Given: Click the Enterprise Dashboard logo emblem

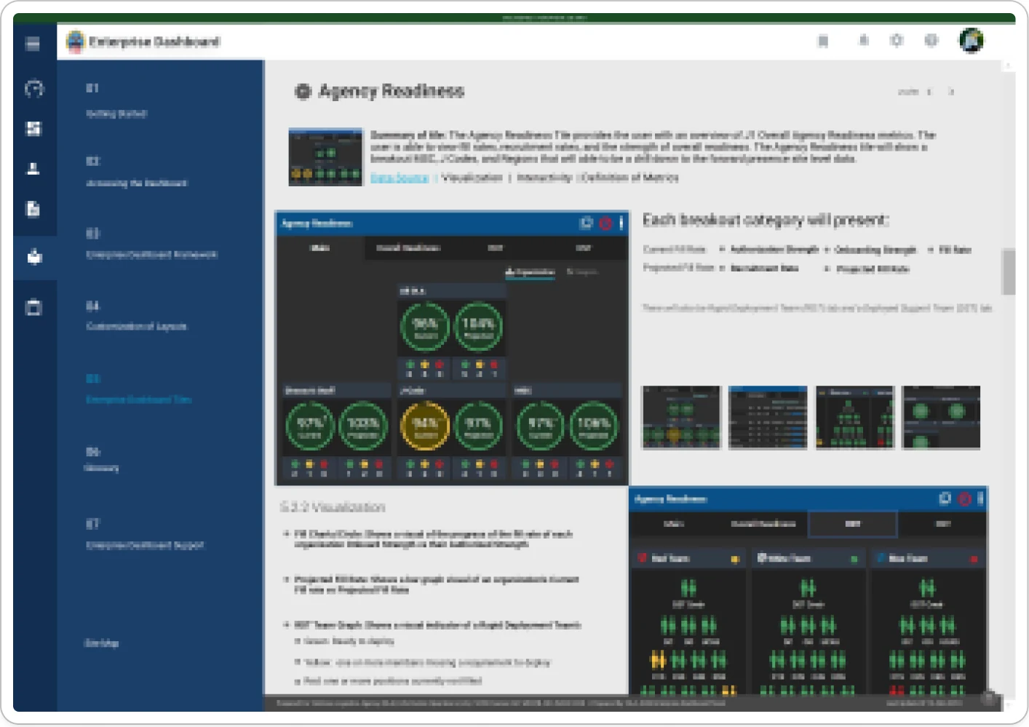Looking at the screenshot, I should pos(76,41).
